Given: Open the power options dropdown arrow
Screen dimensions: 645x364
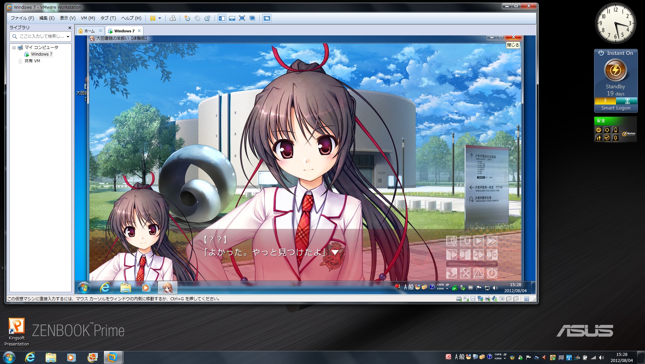Looking at the screenshot, I should click(160, 18).
